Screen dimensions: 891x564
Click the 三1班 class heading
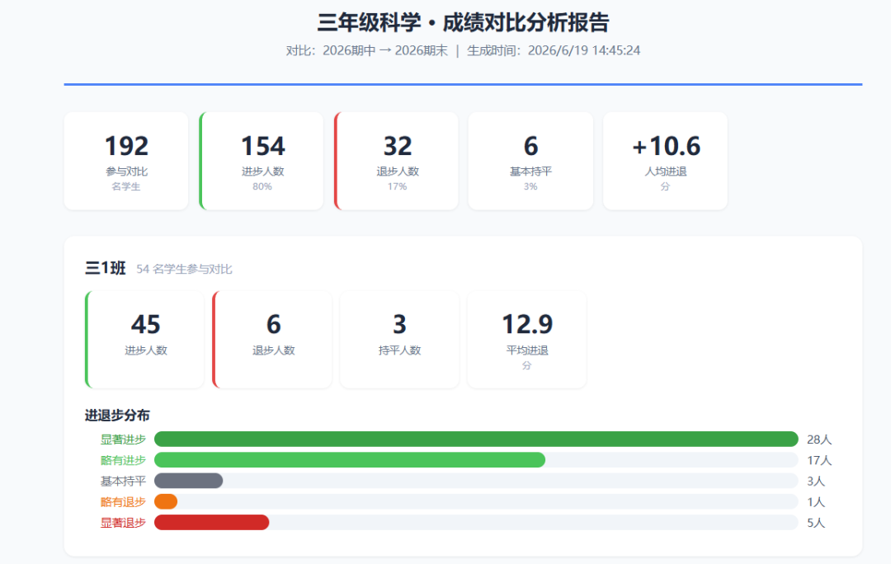pos(105,267)
